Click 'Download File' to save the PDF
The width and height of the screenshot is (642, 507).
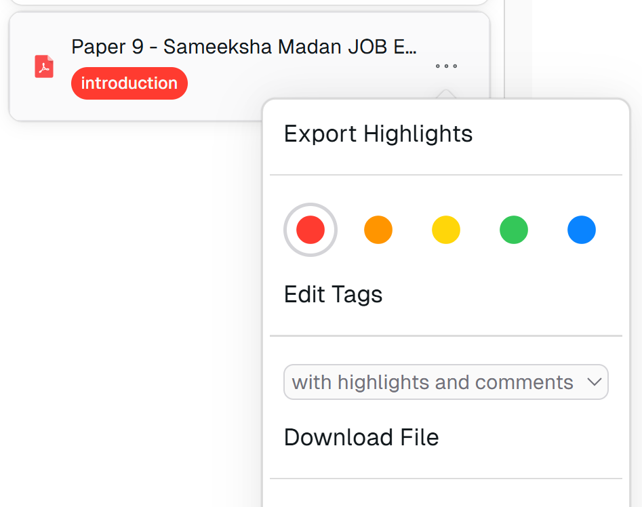click(361, 437)
